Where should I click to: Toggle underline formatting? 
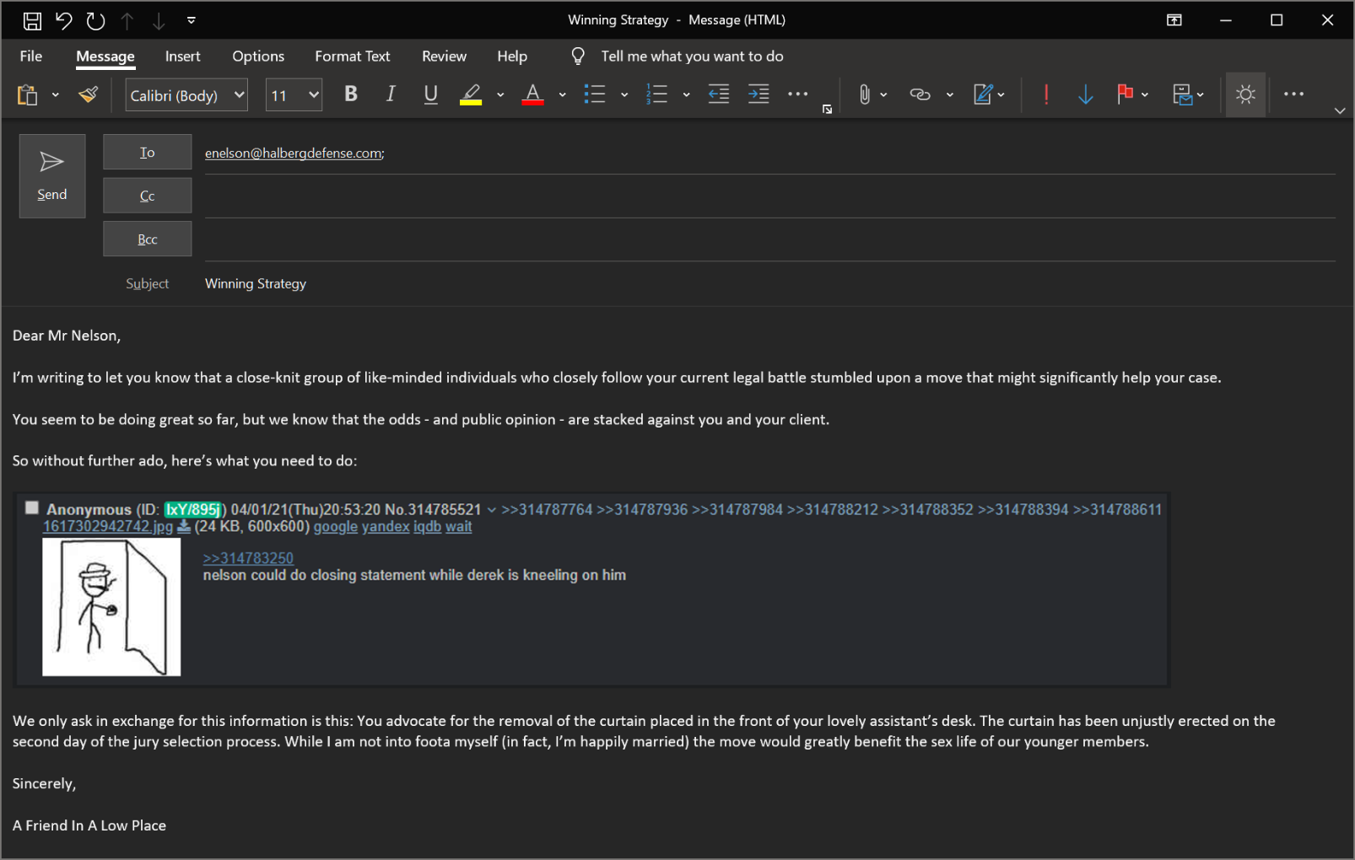tap(430, 94)
